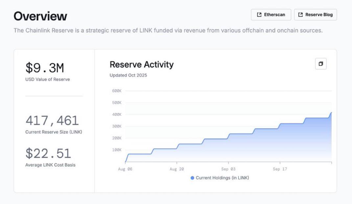Select the 417,461 reserve size figure
Viewport: 352px width, 204px height.
point(52,121)
